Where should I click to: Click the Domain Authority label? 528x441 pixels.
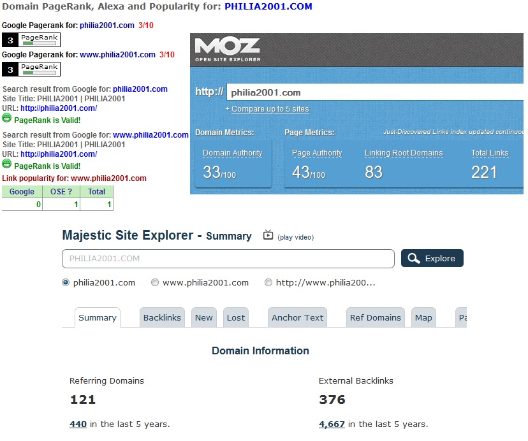point(232,153)
